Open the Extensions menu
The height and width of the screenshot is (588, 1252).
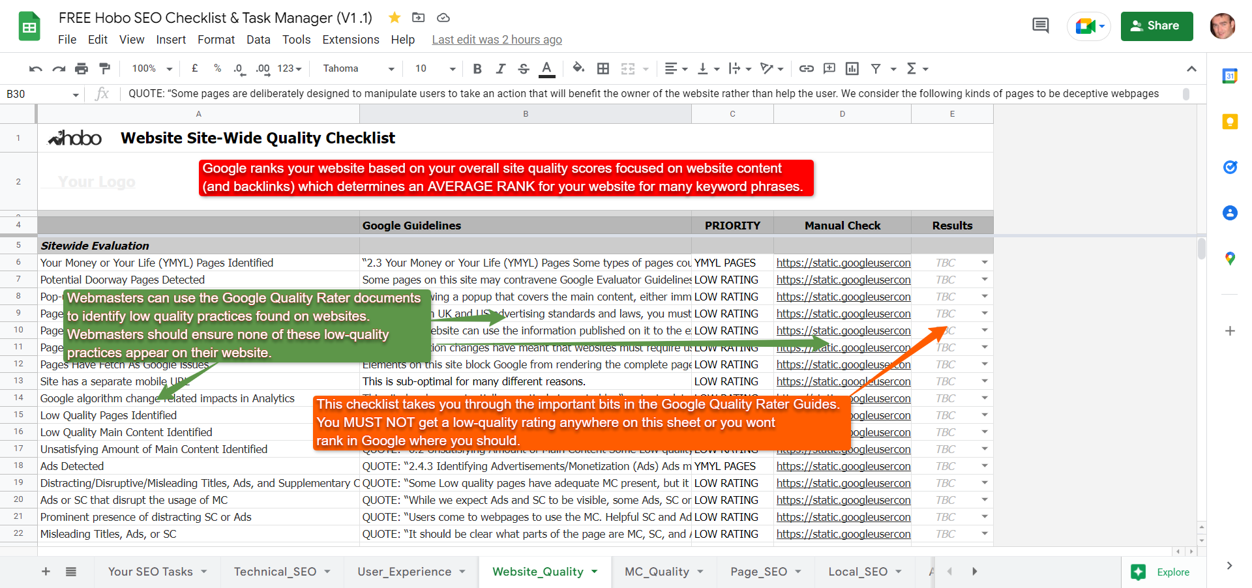point(351,40)
